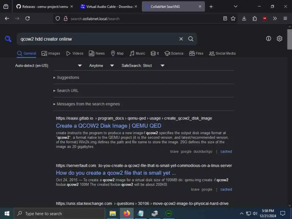Open the serverfault qcow2 result title

[116, 173]
